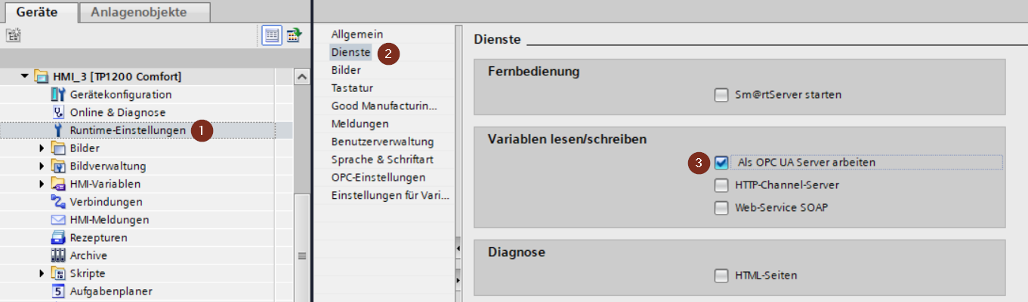Uncheck Als OPC UA Server arbeiten
Image resolution: width=1028 pixels, height=302 pixels.
[x=721, y=162]
